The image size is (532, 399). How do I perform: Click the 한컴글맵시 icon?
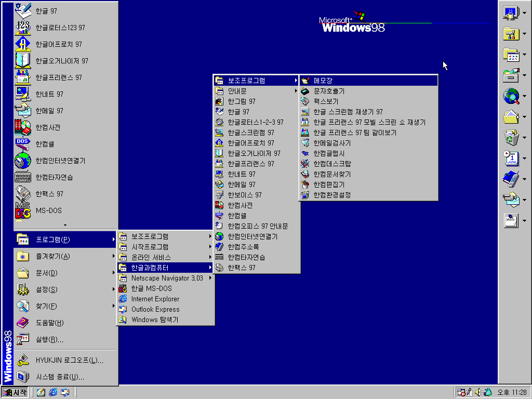305,153
